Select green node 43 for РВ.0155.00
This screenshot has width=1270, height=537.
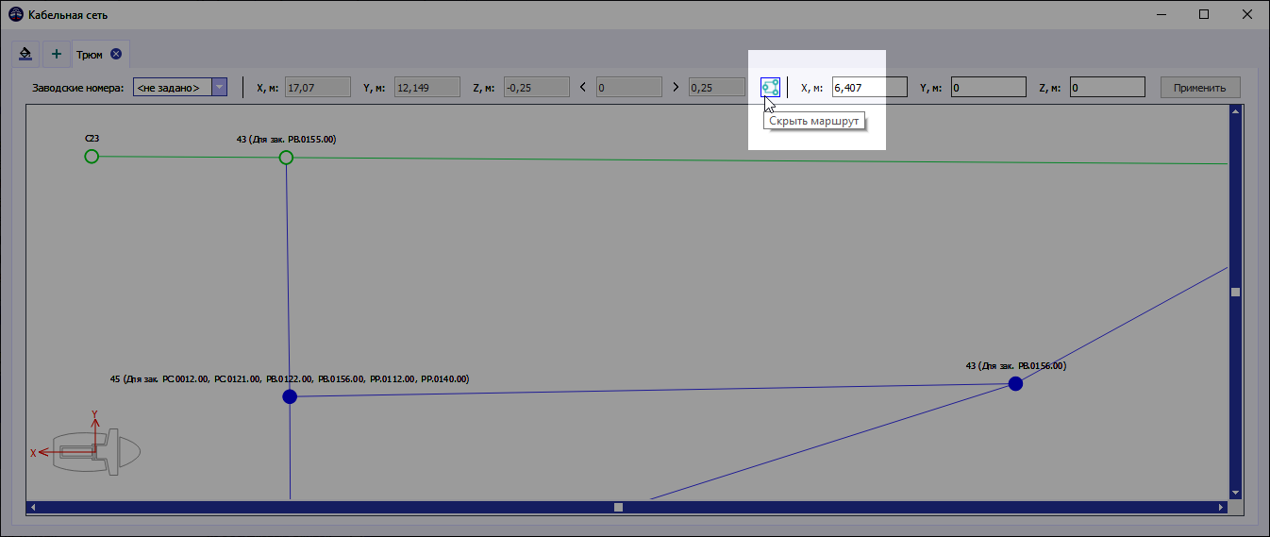(x=287, y=158)
